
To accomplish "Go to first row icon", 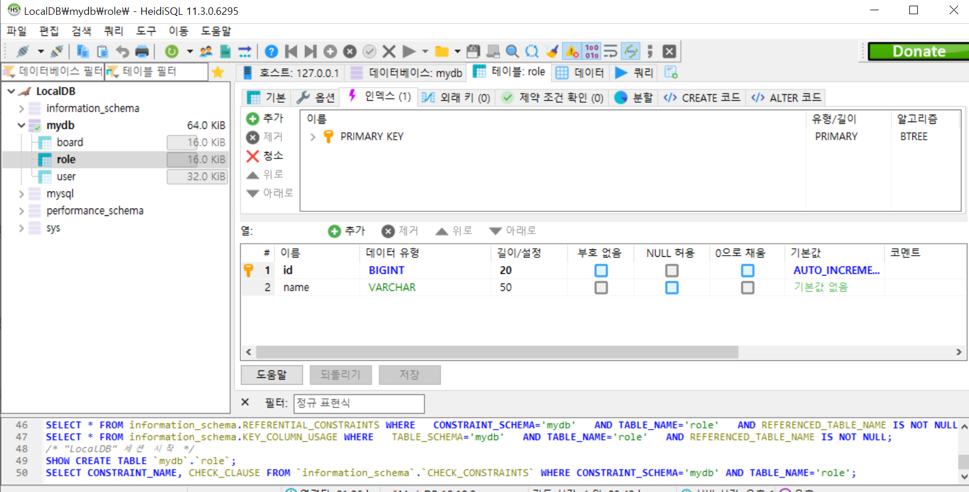I will click(x=291, y=51).
